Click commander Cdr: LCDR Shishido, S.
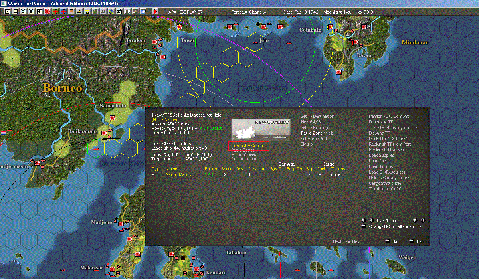The width and height of the screenshot is (479, 279). click(171, 143)
